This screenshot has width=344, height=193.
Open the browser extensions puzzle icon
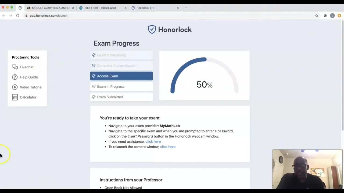325,16
